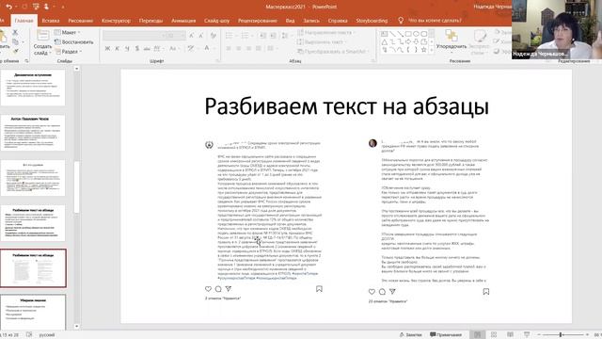Open the line spacing dropdown
The height and width of the screenshot is (339, 602).
pos(285,36)
